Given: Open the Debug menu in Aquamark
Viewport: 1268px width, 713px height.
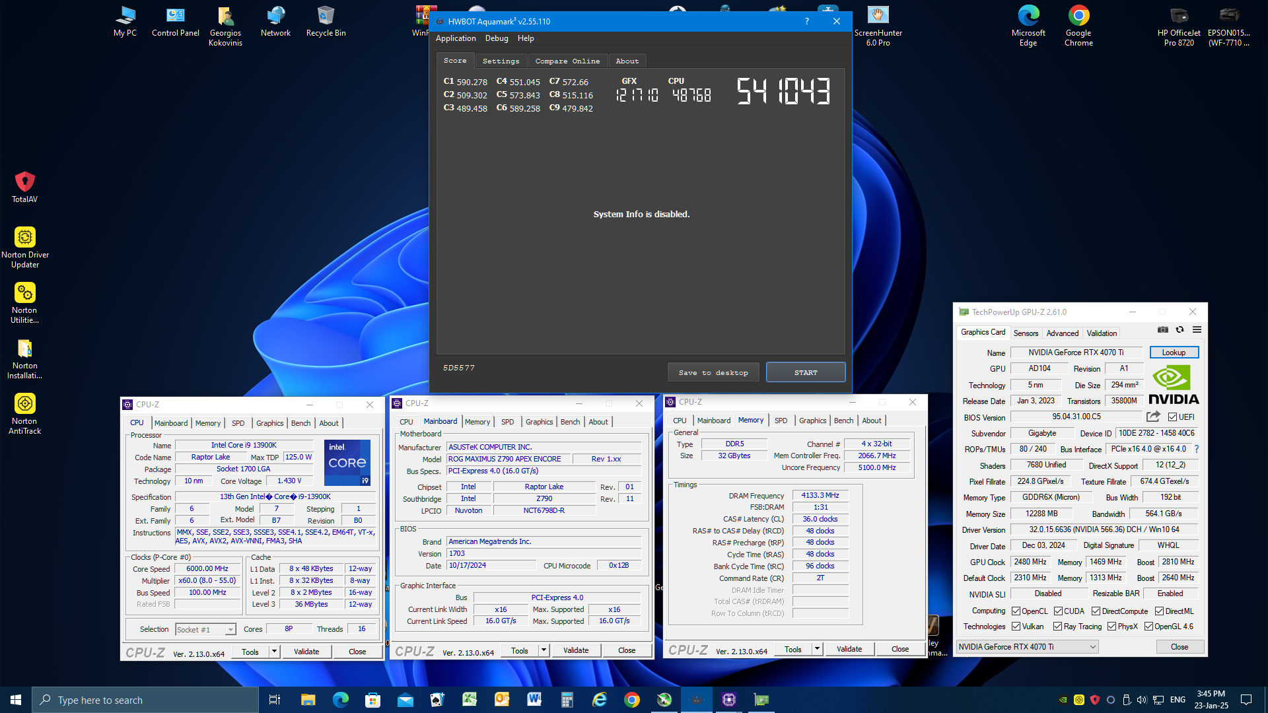Looking at the screenshot, I should tap(497, 38).
